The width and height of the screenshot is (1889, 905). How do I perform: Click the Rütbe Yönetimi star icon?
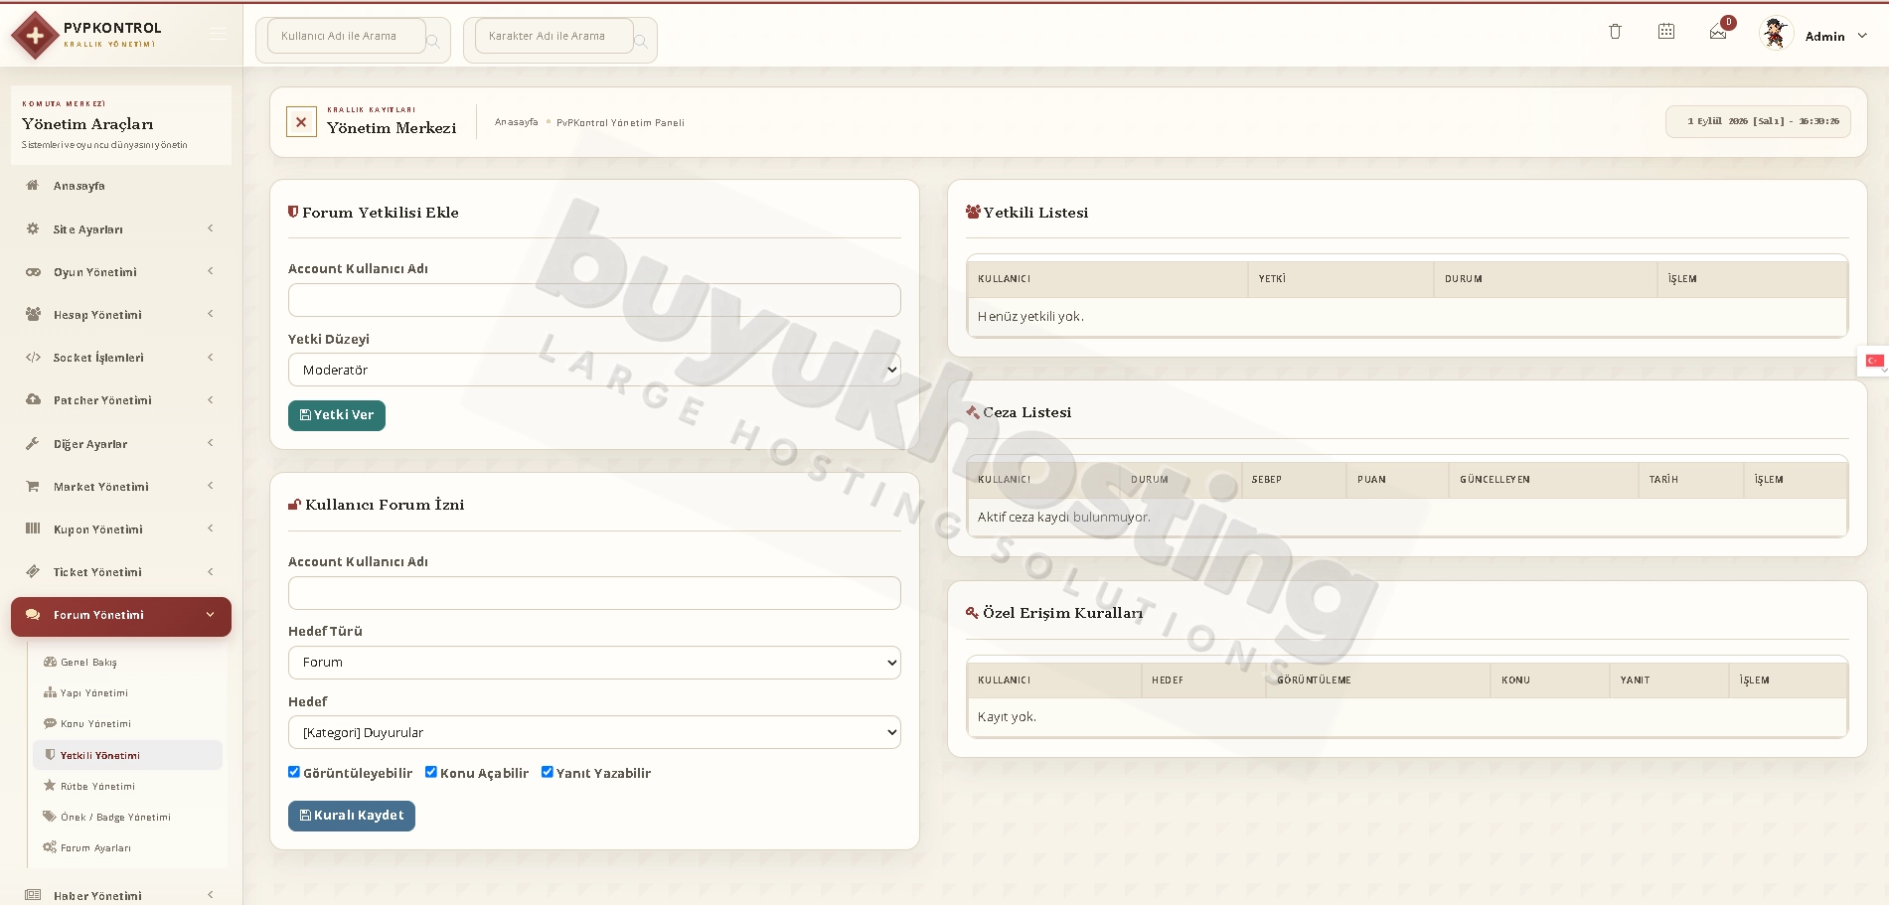[50, 786]
